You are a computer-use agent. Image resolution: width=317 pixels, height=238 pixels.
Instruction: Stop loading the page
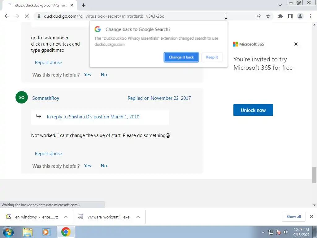(27, 16)
